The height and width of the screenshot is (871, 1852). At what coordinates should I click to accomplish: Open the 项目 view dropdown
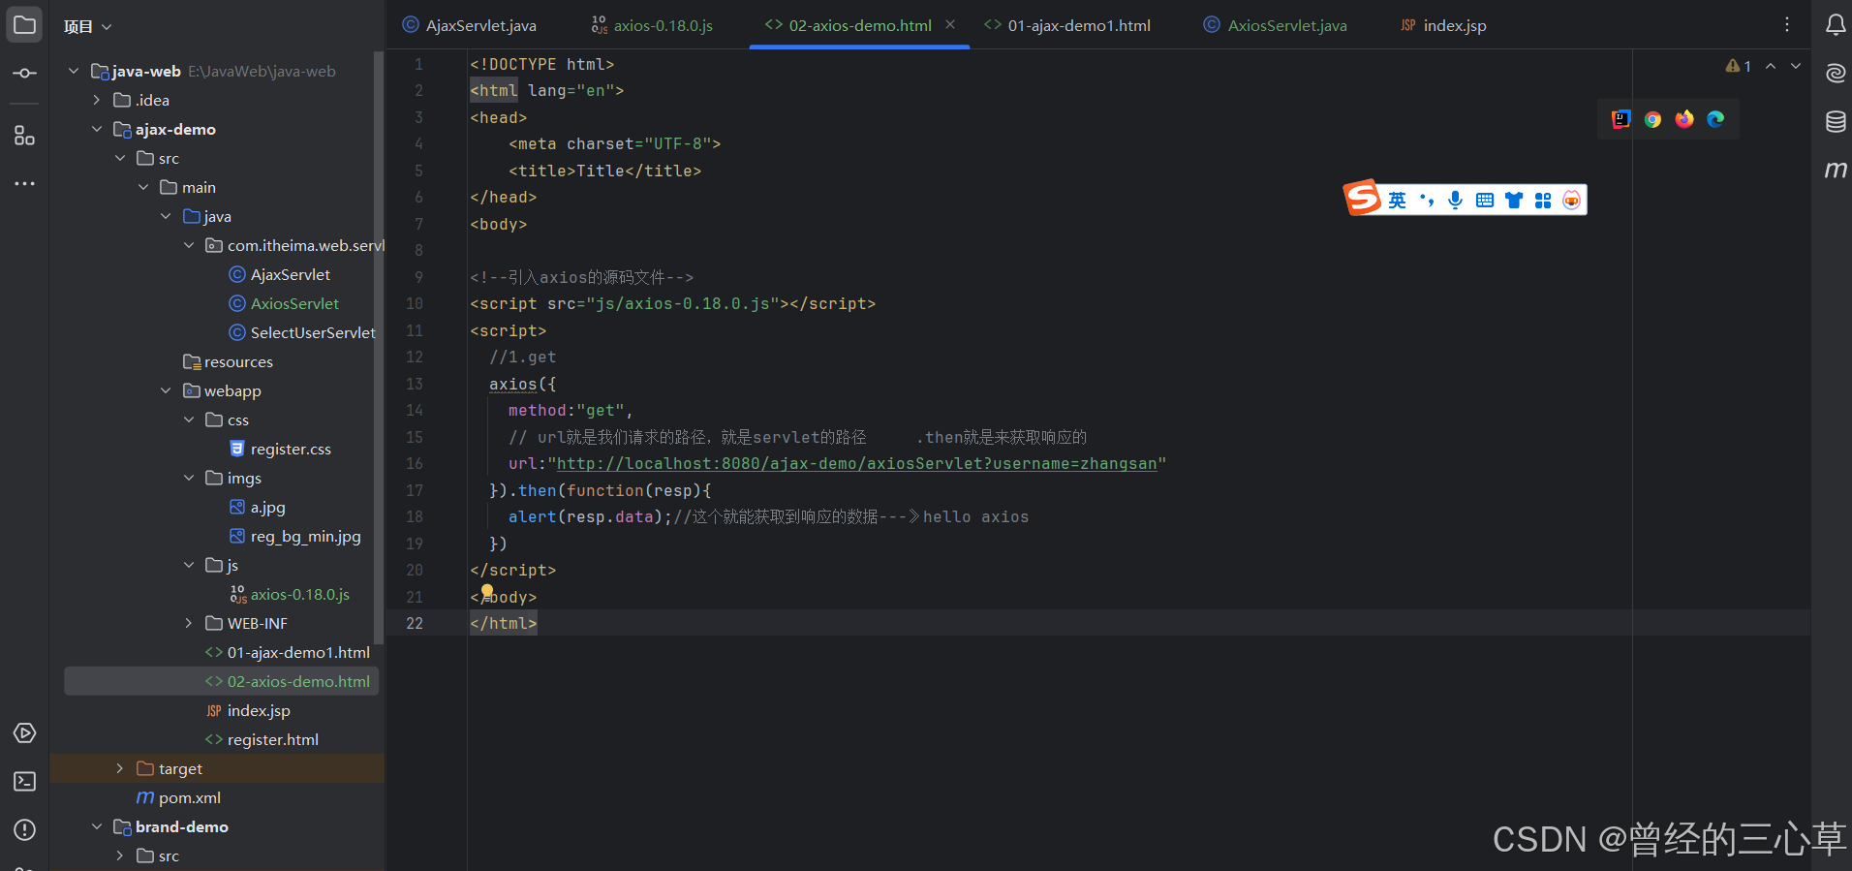pos(88,26)
